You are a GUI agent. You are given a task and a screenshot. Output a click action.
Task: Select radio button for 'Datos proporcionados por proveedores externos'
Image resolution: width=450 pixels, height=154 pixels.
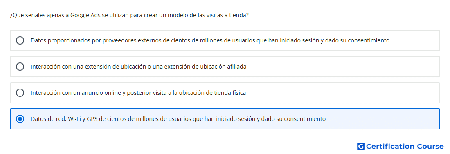click(x=20, y=40)
